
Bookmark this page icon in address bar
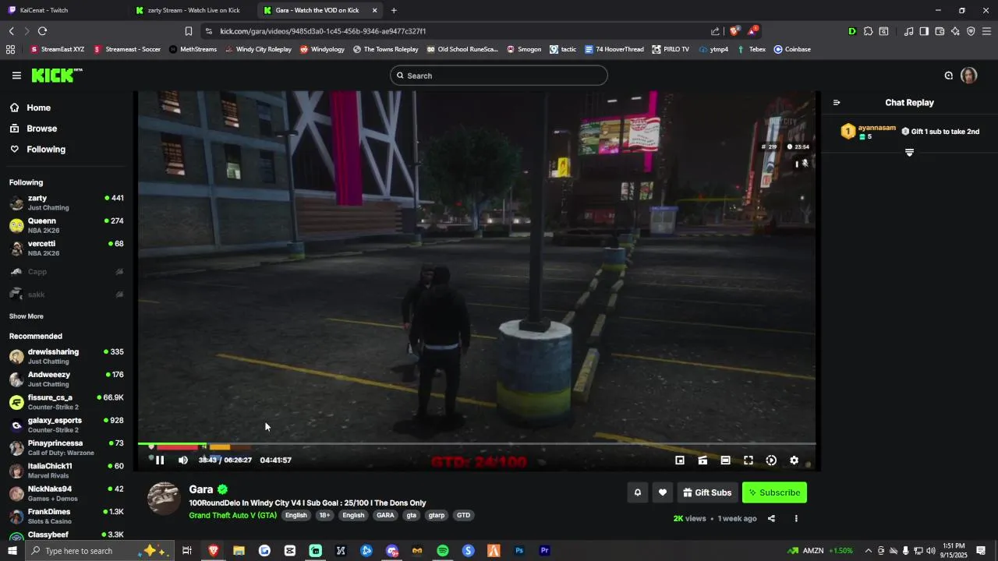click(188, 31)
